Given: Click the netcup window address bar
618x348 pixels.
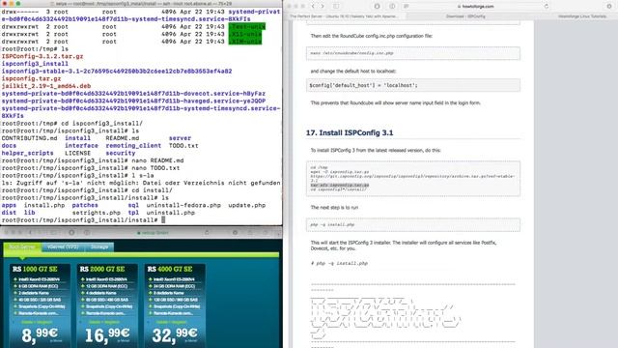Looking at the screenshot, I should (152, 233).
